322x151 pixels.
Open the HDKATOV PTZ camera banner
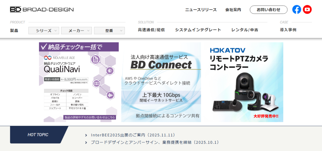pos(243,82)
